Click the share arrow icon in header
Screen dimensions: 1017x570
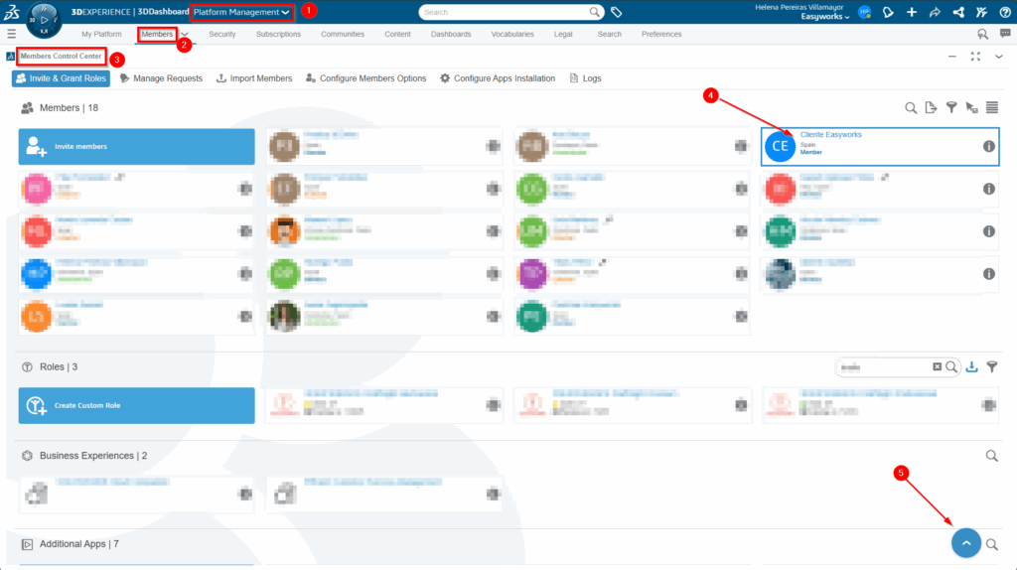[x=935, y=12]
